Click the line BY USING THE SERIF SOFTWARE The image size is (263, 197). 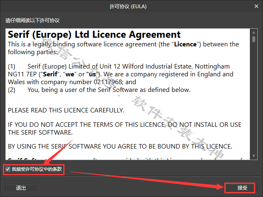pyautogui.click(x=120, y=147)
